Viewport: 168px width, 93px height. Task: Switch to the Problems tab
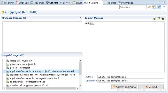[7, 3]
